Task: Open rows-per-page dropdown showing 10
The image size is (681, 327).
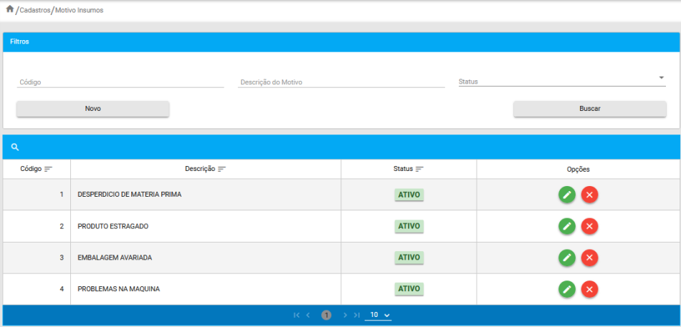Action: 380,315
